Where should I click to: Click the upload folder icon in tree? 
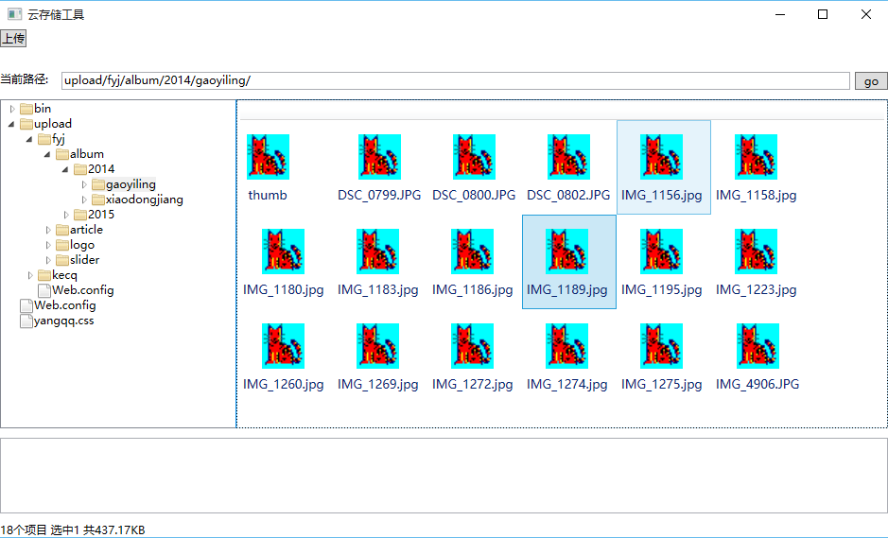[26, 124]
